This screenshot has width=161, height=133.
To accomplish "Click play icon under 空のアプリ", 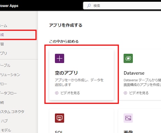I will point(57,93).
